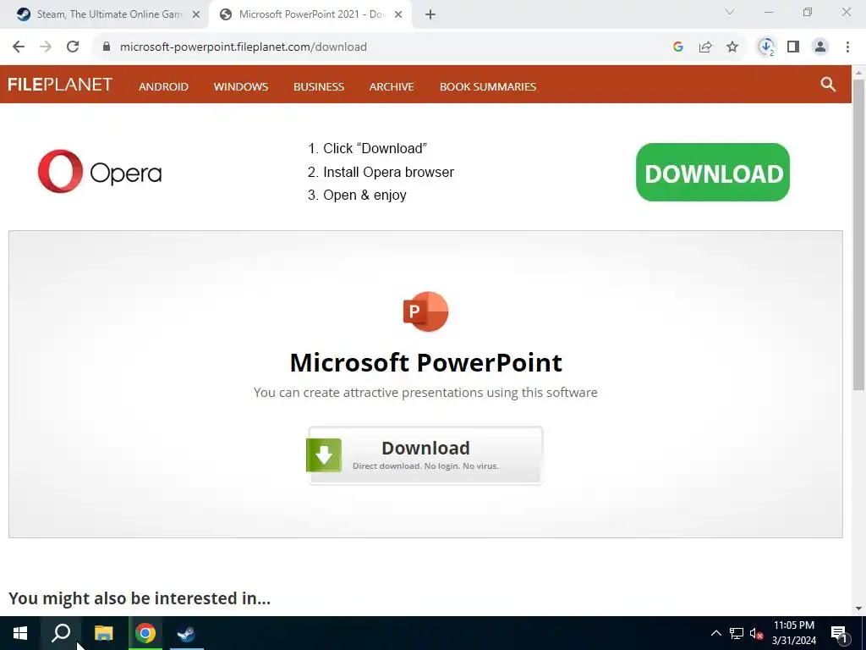866x650 pixels.
Task: Toggle the Chrome side panel icon
Action: [793, 47]
